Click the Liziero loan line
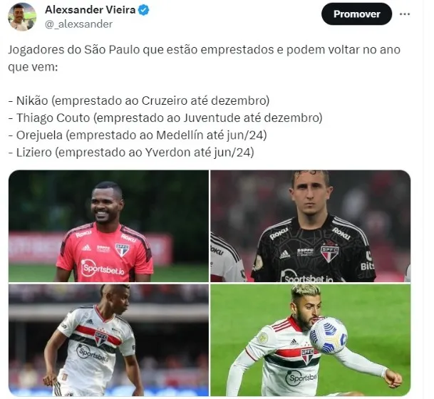 pyautogui.click(x=131, y=152)
